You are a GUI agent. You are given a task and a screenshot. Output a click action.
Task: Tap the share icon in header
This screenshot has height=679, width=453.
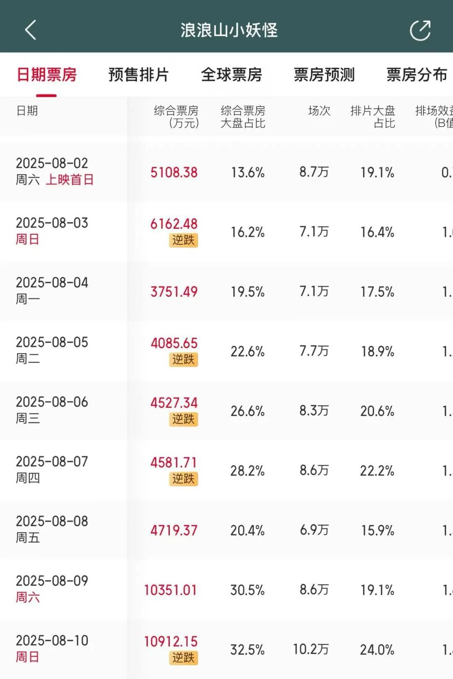pos(420,30)
